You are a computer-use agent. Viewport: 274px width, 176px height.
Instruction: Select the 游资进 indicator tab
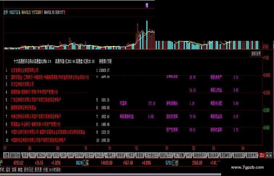(121, 155)
